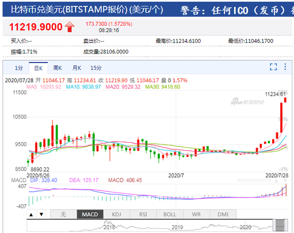This screenshot has height=233, width=294.
Task: Click the MA10: 9838.97 legend
Action: pos(83,87)
